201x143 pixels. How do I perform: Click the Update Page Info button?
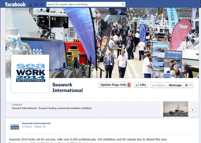tap(115, 85)
